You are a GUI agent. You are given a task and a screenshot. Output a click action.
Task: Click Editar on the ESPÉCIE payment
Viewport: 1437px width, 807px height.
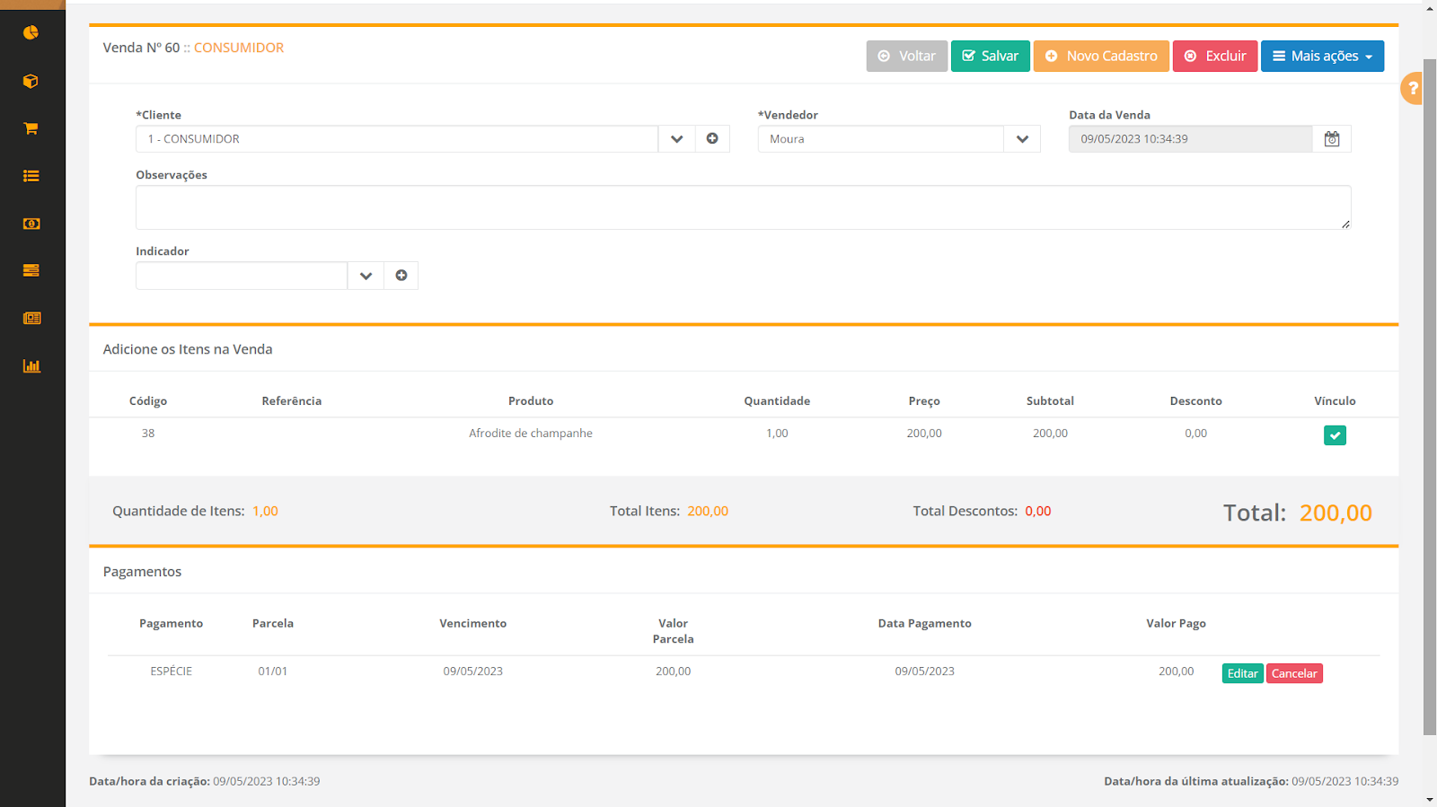coord(1242,673)
